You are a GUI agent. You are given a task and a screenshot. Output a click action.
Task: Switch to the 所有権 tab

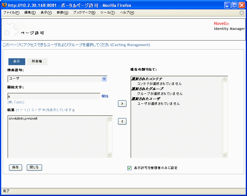pos(37,61)
